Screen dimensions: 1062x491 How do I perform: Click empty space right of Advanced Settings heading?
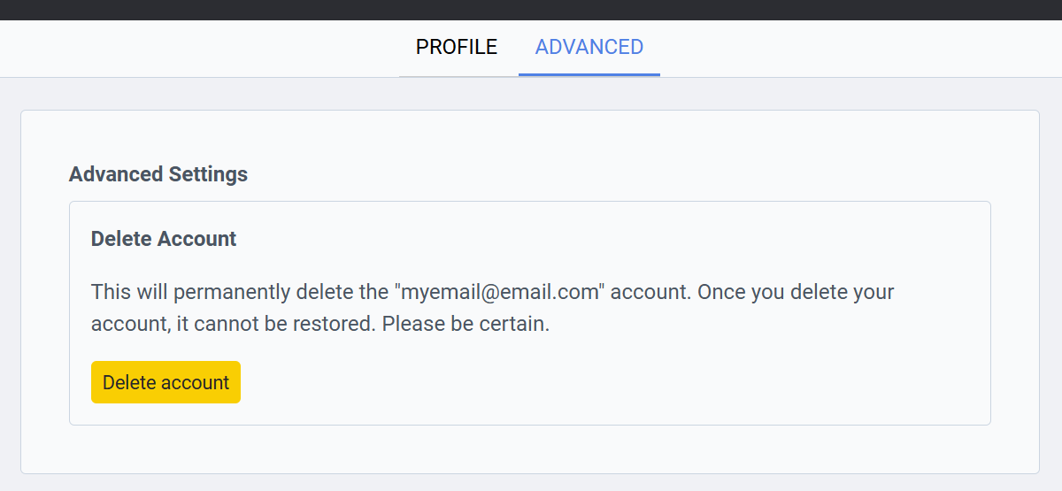[619, 174]
